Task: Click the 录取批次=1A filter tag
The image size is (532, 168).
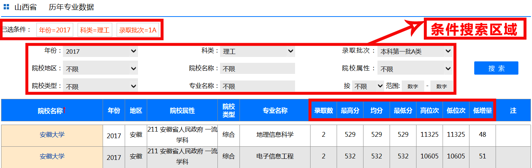Action: [138, 30]
